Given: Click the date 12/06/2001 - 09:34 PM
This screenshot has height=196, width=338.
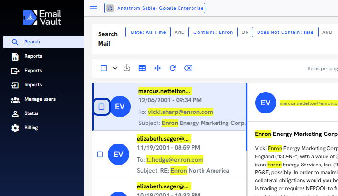Looking at the screenshot, I should (170, 100).
